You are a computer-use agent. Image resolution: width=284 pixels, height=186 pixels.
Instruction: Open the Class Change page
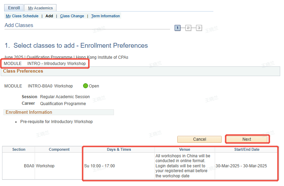click(72, 16)
